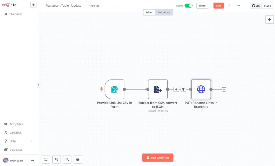Add a node on the highlighted connection
275x166 pixels.
176,89
